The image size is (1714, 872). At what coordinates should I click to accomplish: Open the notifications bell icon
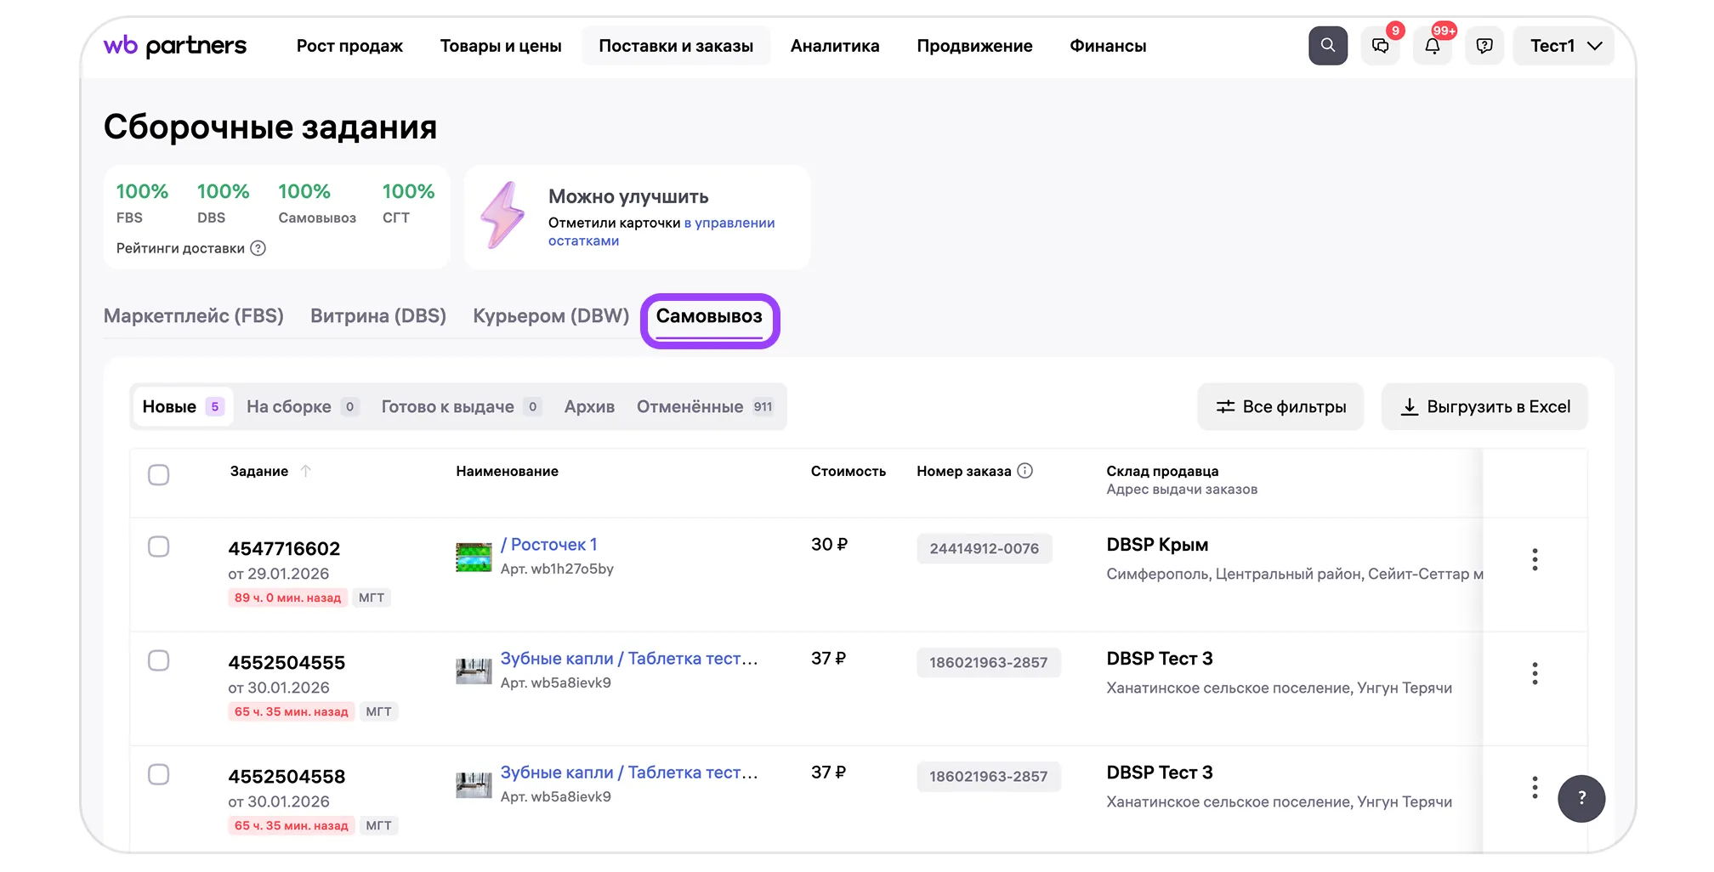(1432, 46)
